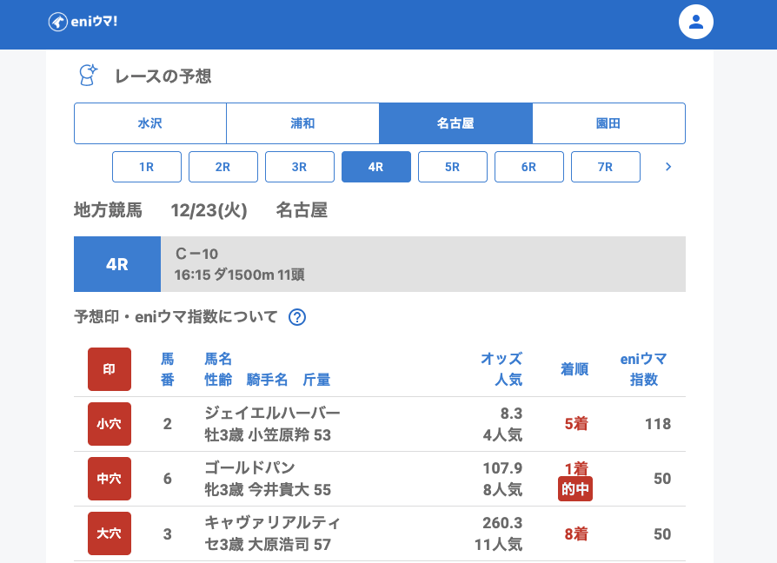Select race 2R button
The image size is (777, 563).
[x=223, y=167]
